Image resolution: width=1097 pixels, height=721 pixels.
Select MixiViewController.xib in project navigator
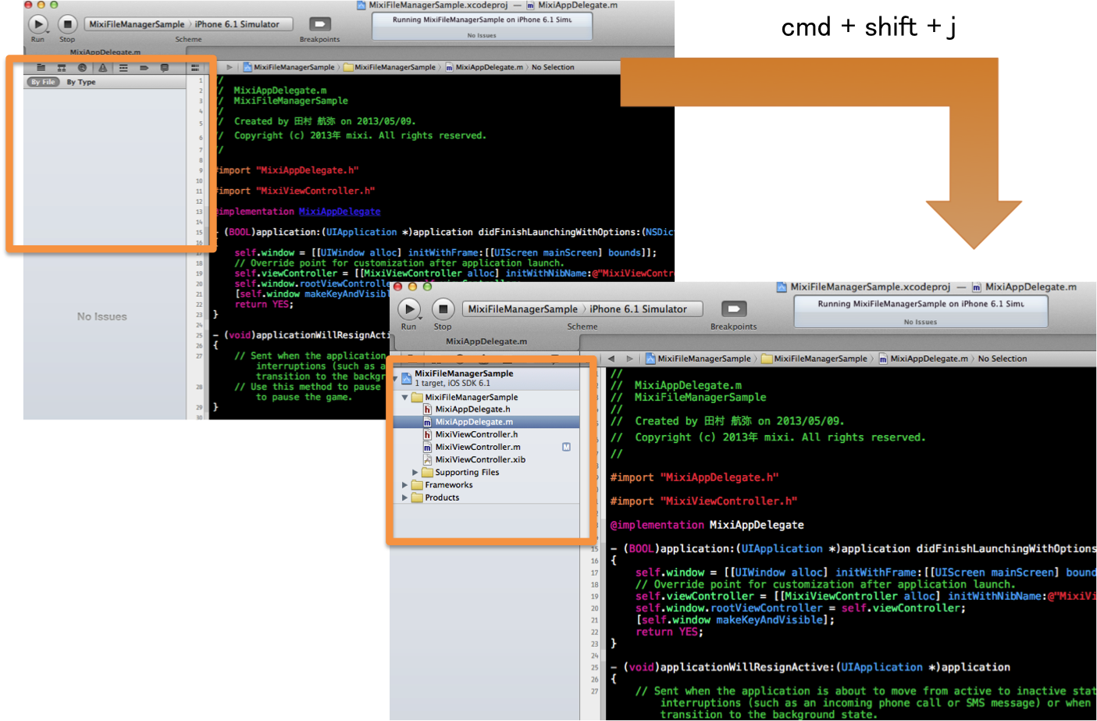[479, 459]
